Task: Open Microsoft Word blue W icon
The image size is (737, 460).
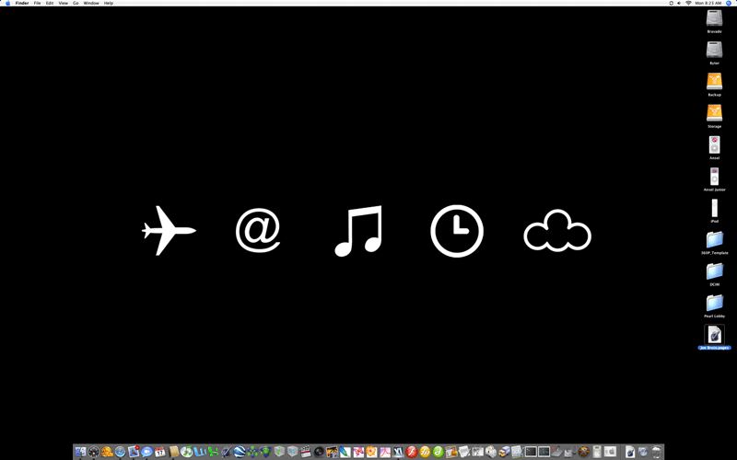Action: pyautogui.click(x=200, y=452)
